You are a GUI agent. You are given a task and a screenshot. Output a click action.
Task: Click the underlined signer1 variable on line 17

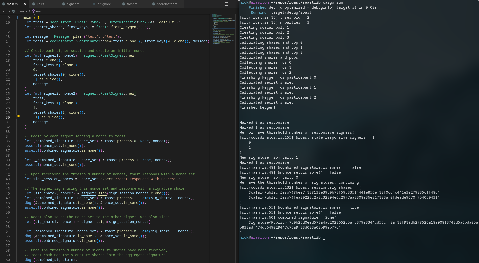coord(51,56)
